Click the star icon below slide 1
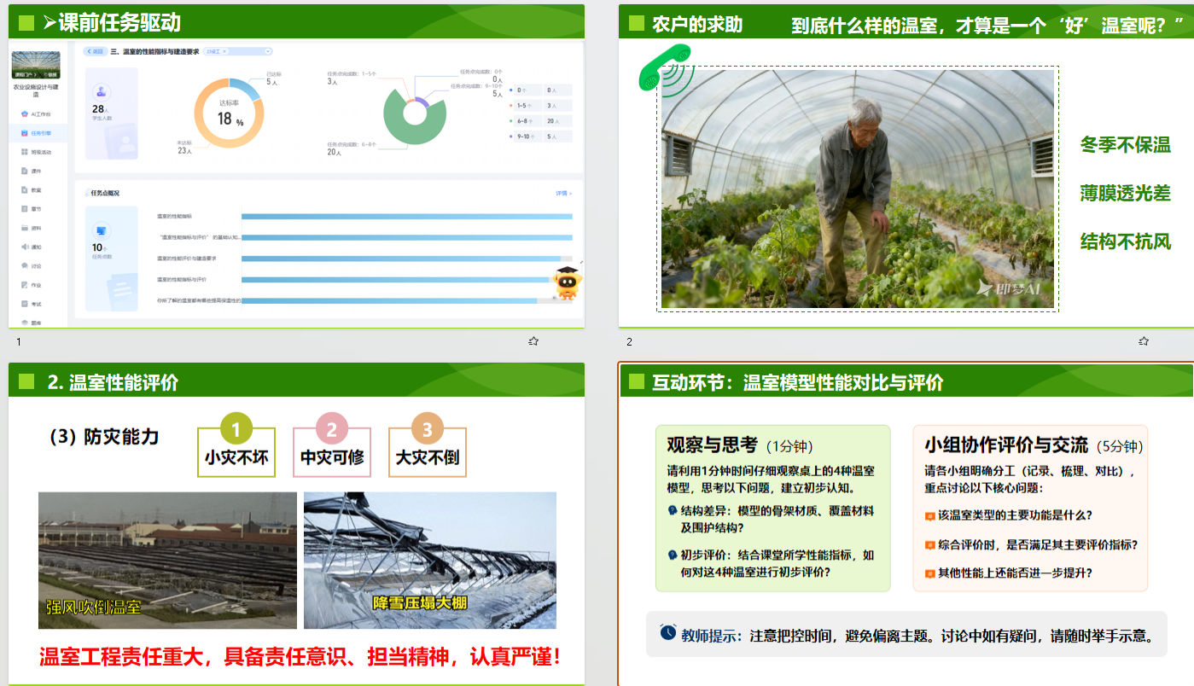 pos(533,341)
